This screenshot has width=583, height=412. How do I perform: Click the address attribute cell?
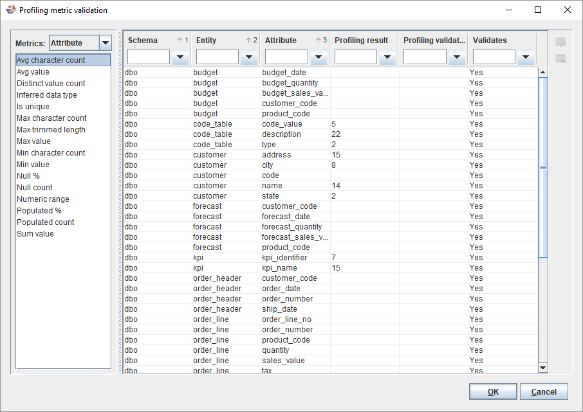click(295, 154)
